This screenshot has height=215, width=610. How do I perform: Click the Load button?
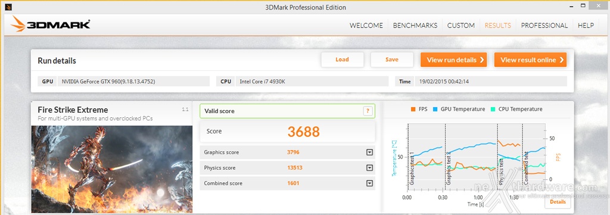343,60
